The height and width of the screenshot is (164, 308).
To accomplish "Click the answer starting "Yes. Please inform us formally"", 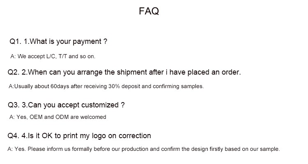I will 144,149.
